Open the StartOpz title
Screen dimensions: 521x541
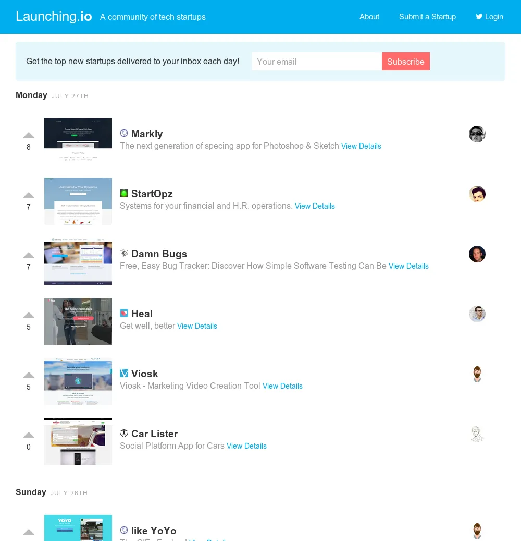152,194
